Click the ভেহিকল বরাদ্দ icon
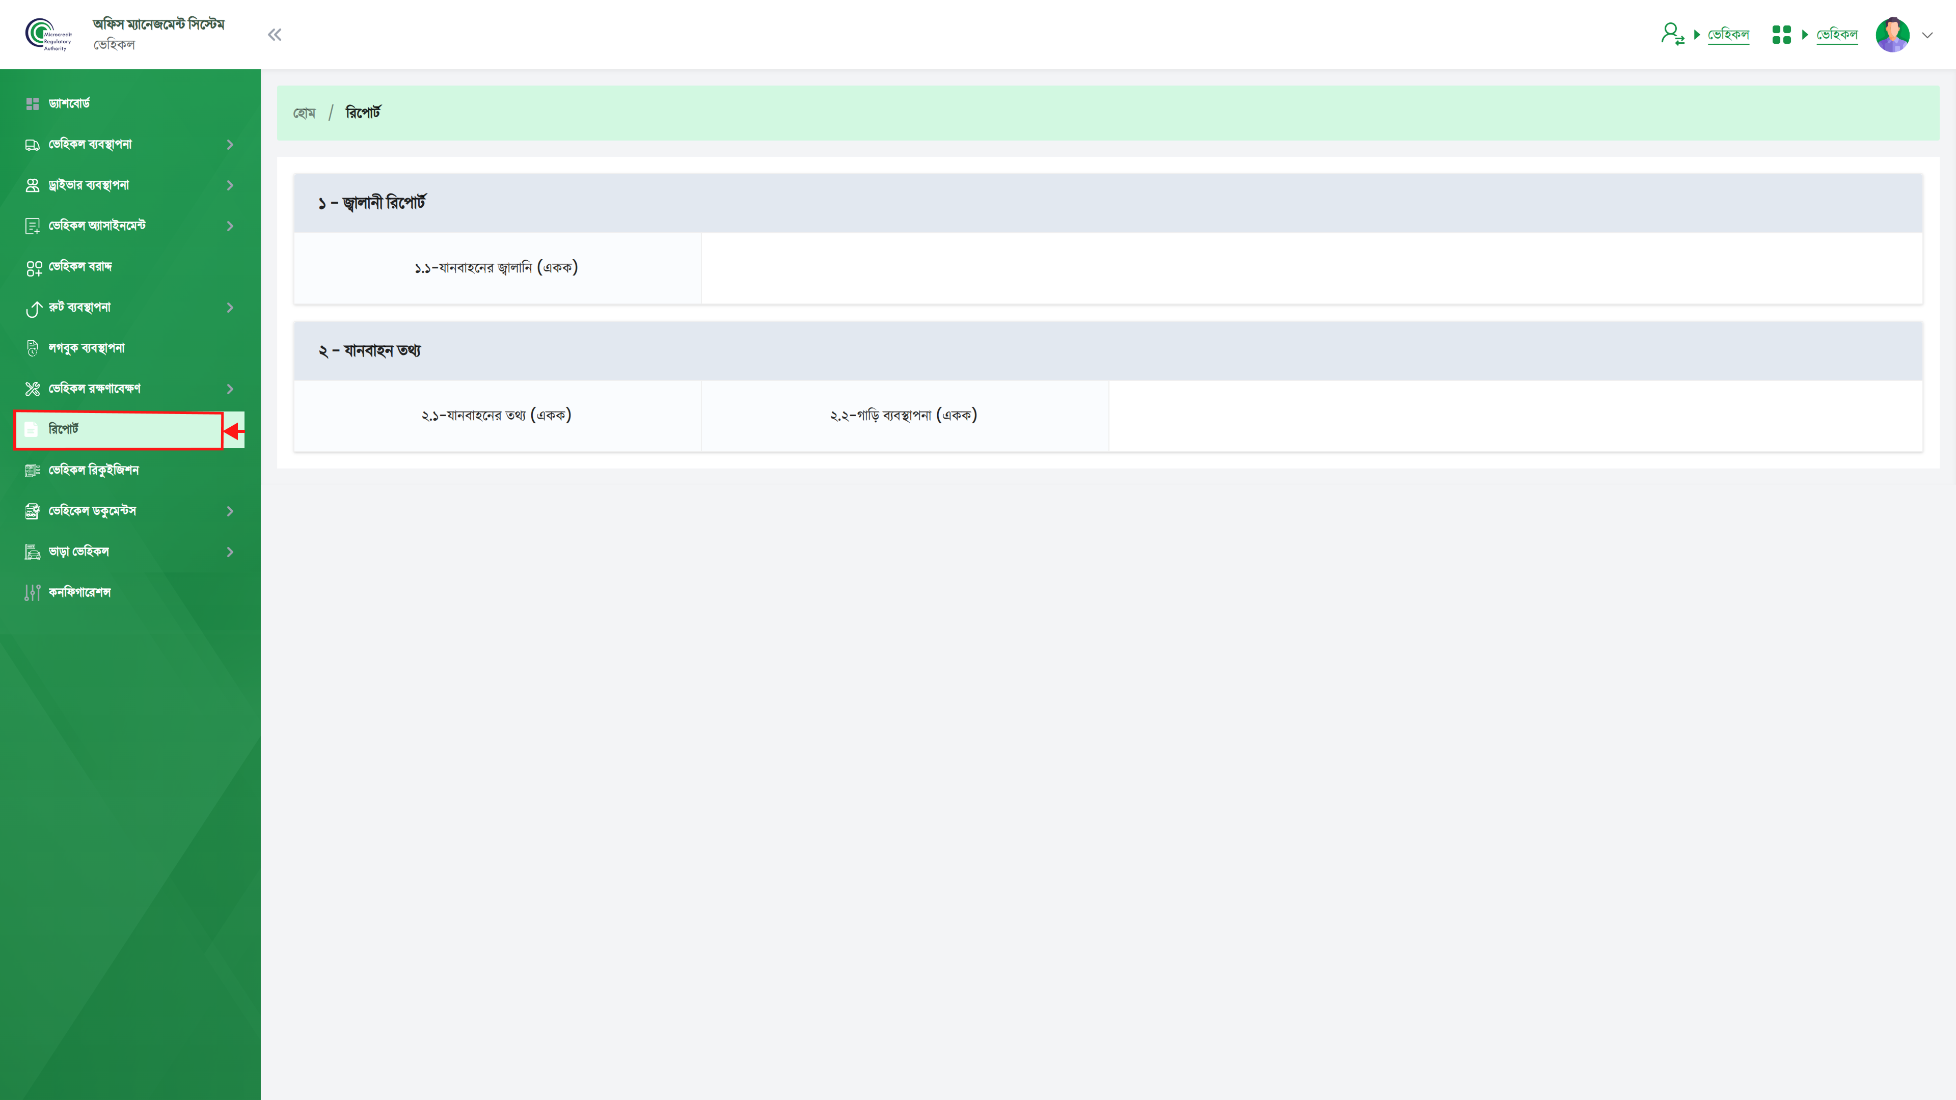Viewport: 1956px width, 1100px height. click(34, 268)
